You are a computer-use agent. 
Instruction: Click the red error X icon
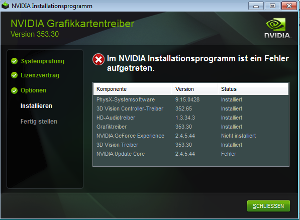(98, 59)
